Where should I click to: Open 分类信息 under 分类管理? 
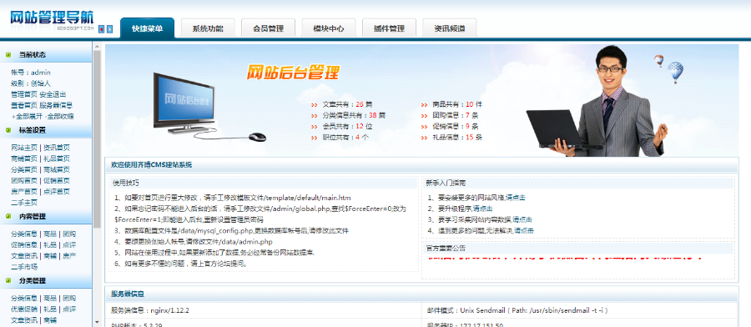tap(24, 299)
